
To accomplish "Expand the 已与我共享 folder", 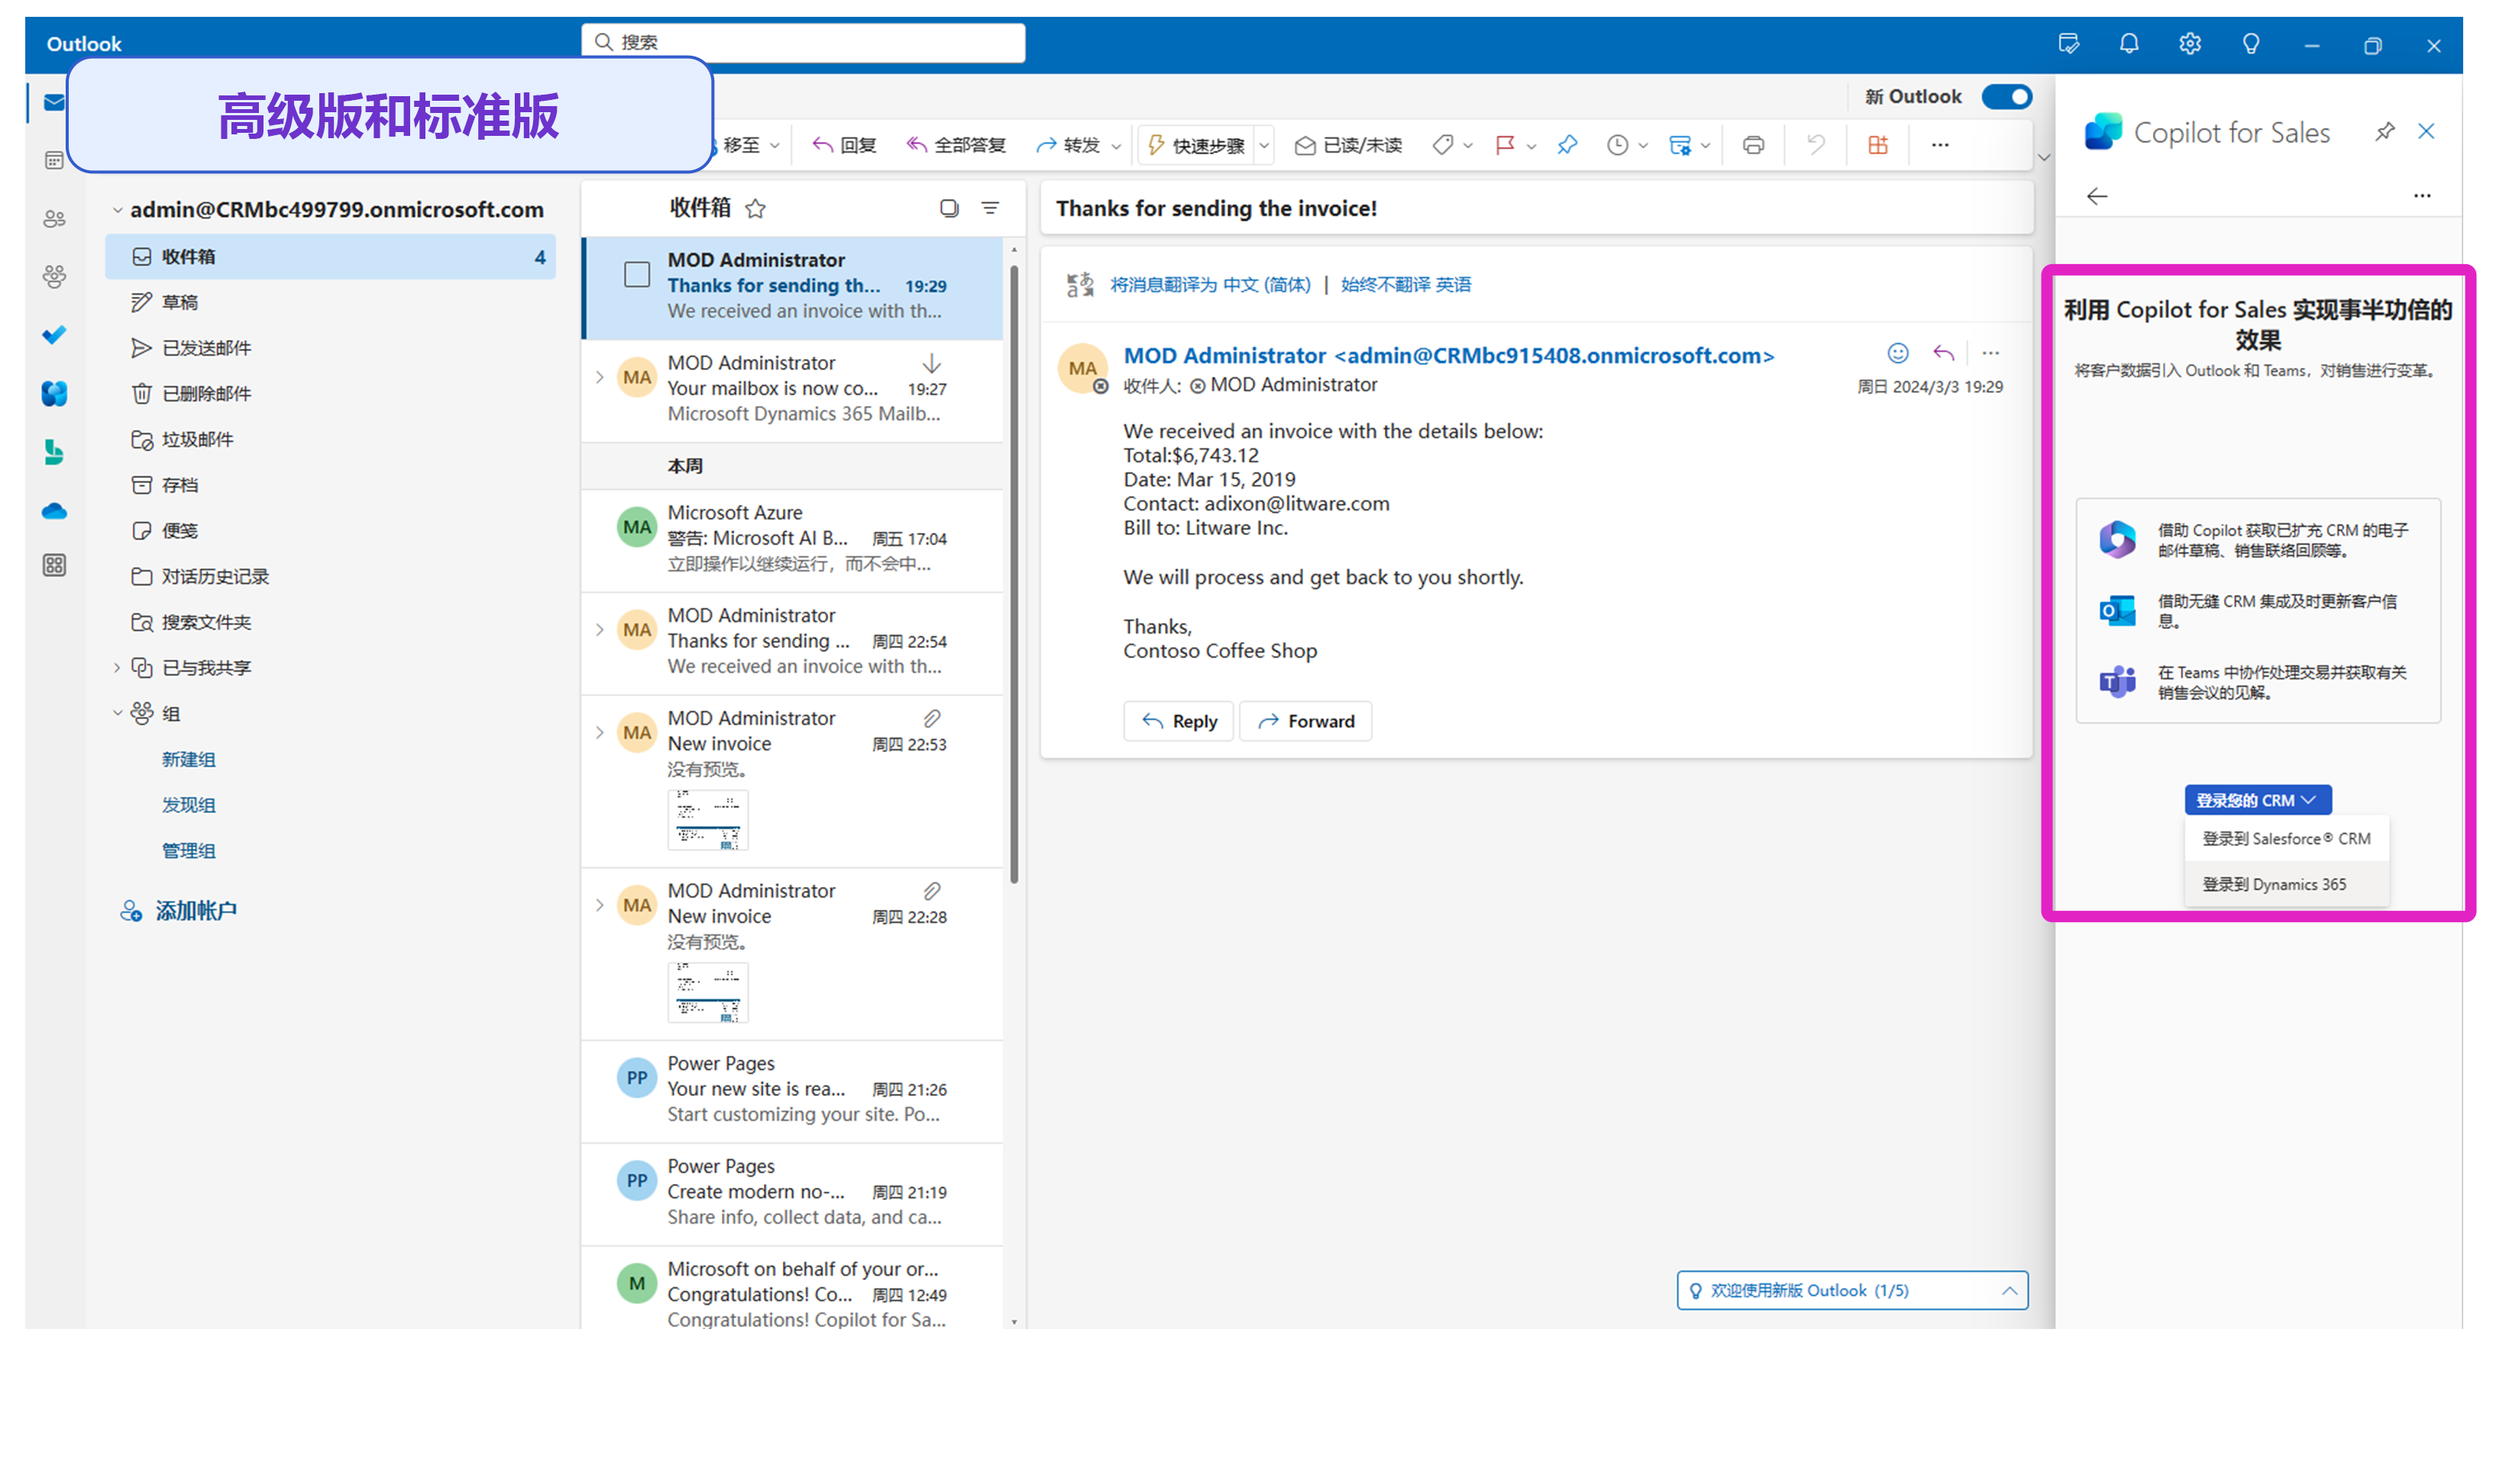I will (117, 667).
